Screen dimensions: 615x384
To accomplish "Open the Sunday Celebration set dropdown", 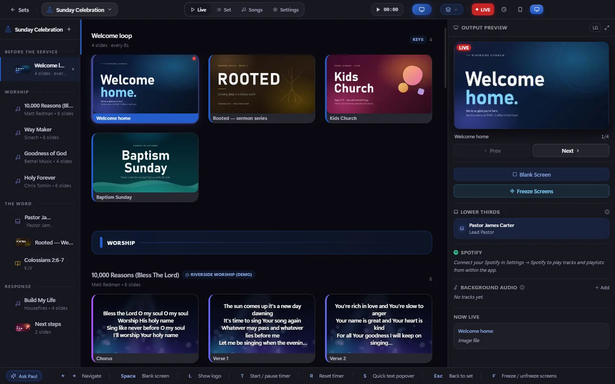I will pyautogui.click(x=79, y=10).
